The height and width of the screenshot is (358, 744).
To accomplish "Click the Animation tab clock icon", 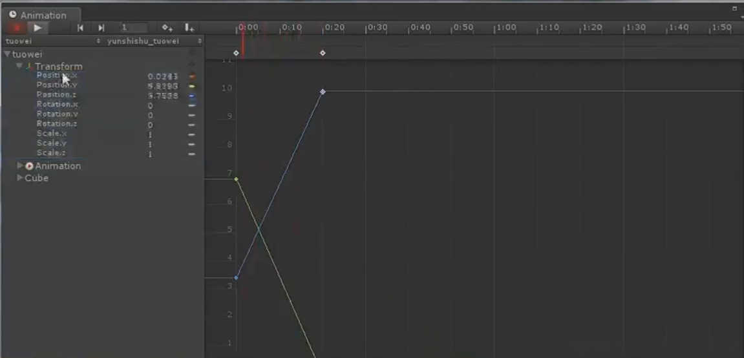I will coord(12,15).
